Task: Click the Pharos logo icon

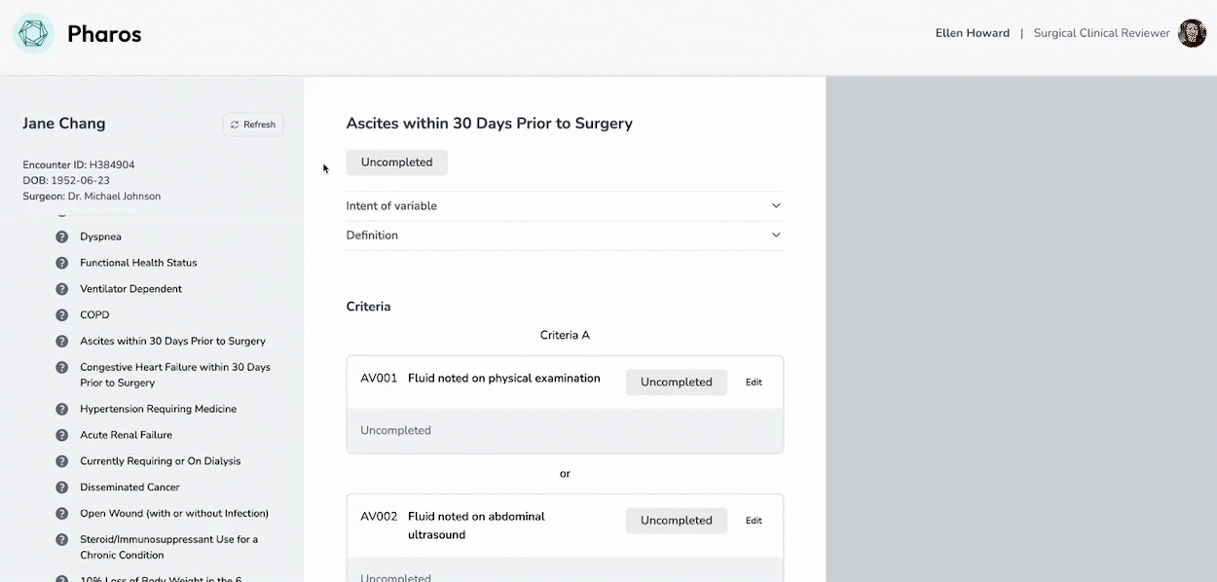Action: pos(34,34)
